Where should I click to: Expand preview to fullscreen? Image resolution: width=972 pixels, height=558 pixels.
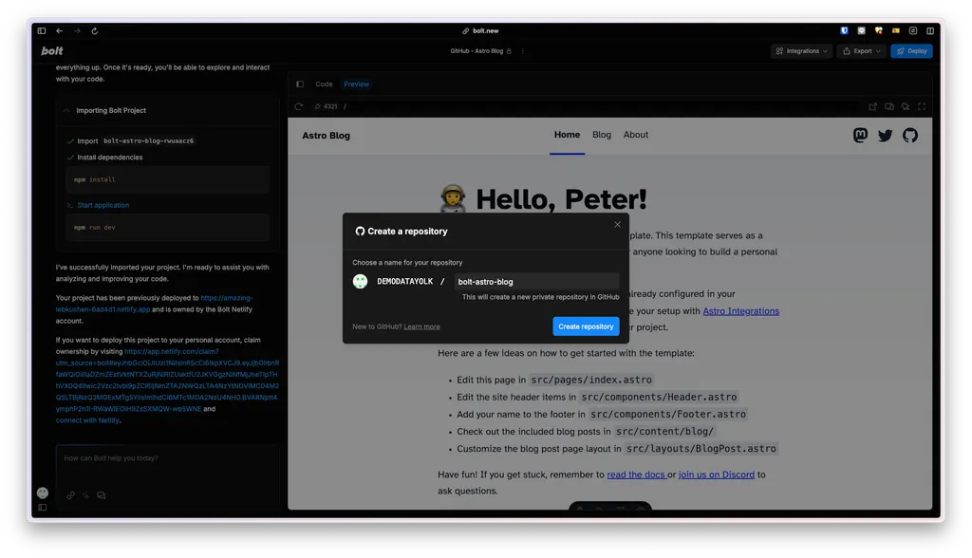(922, 106)
